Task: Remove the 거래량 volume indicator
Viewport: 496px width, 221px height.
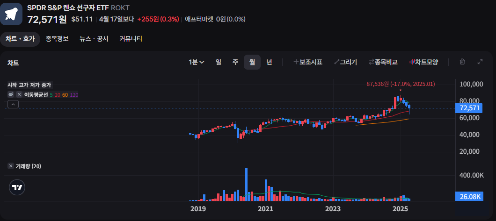Action: (x=11, y=166)
